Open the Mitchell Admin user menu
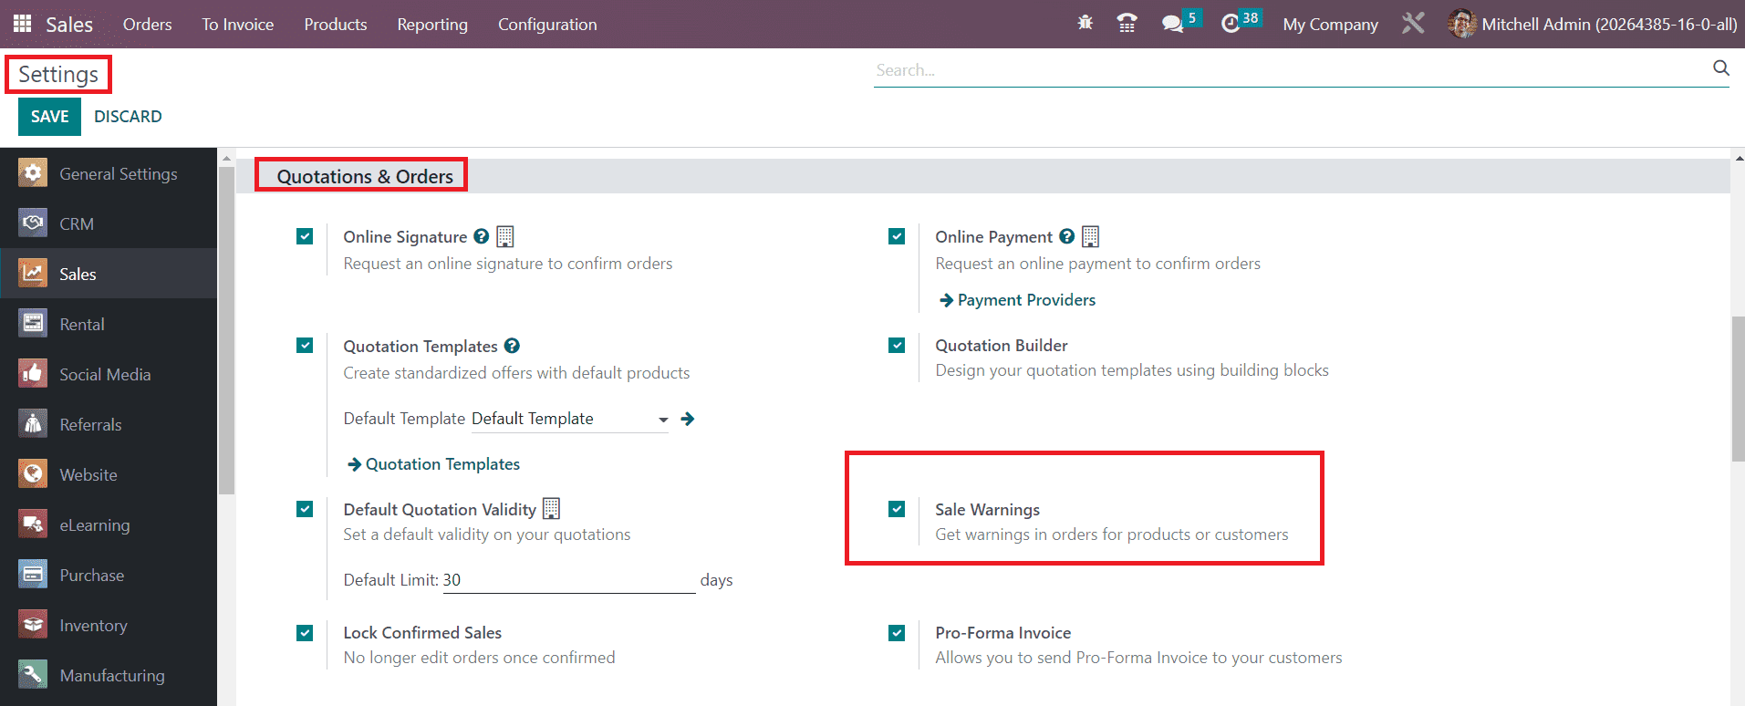The image size is (1745, 706). [x=1592, y=25]
